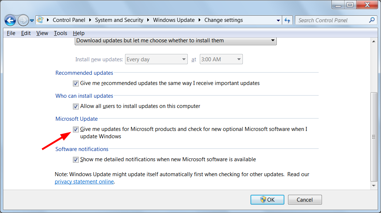Refresh the page using the refresh icon
Viewport: 381px width, 213px height.
tap(288, 20)
